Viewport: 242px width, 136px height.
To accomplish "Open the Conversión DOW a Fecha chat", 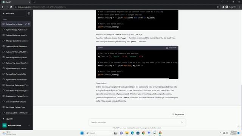I will coord(16,102).
